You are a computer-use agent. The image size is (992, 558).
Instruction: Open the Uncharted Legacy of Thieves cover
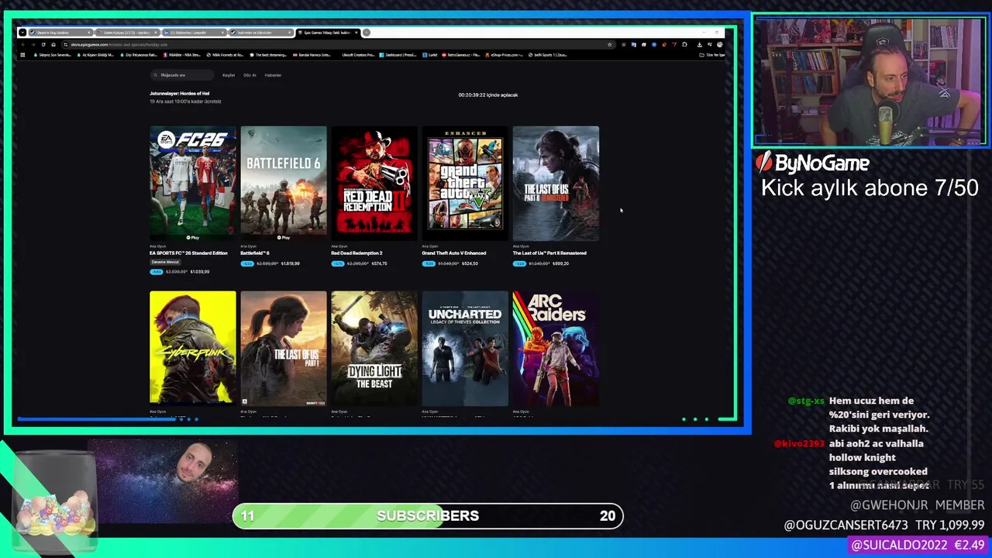[x=465, y=349]
